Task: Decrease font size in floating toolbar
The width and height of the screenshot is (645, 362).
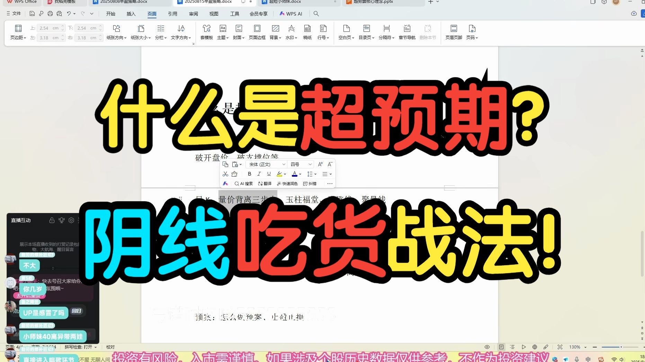Action: click(330, 164)
